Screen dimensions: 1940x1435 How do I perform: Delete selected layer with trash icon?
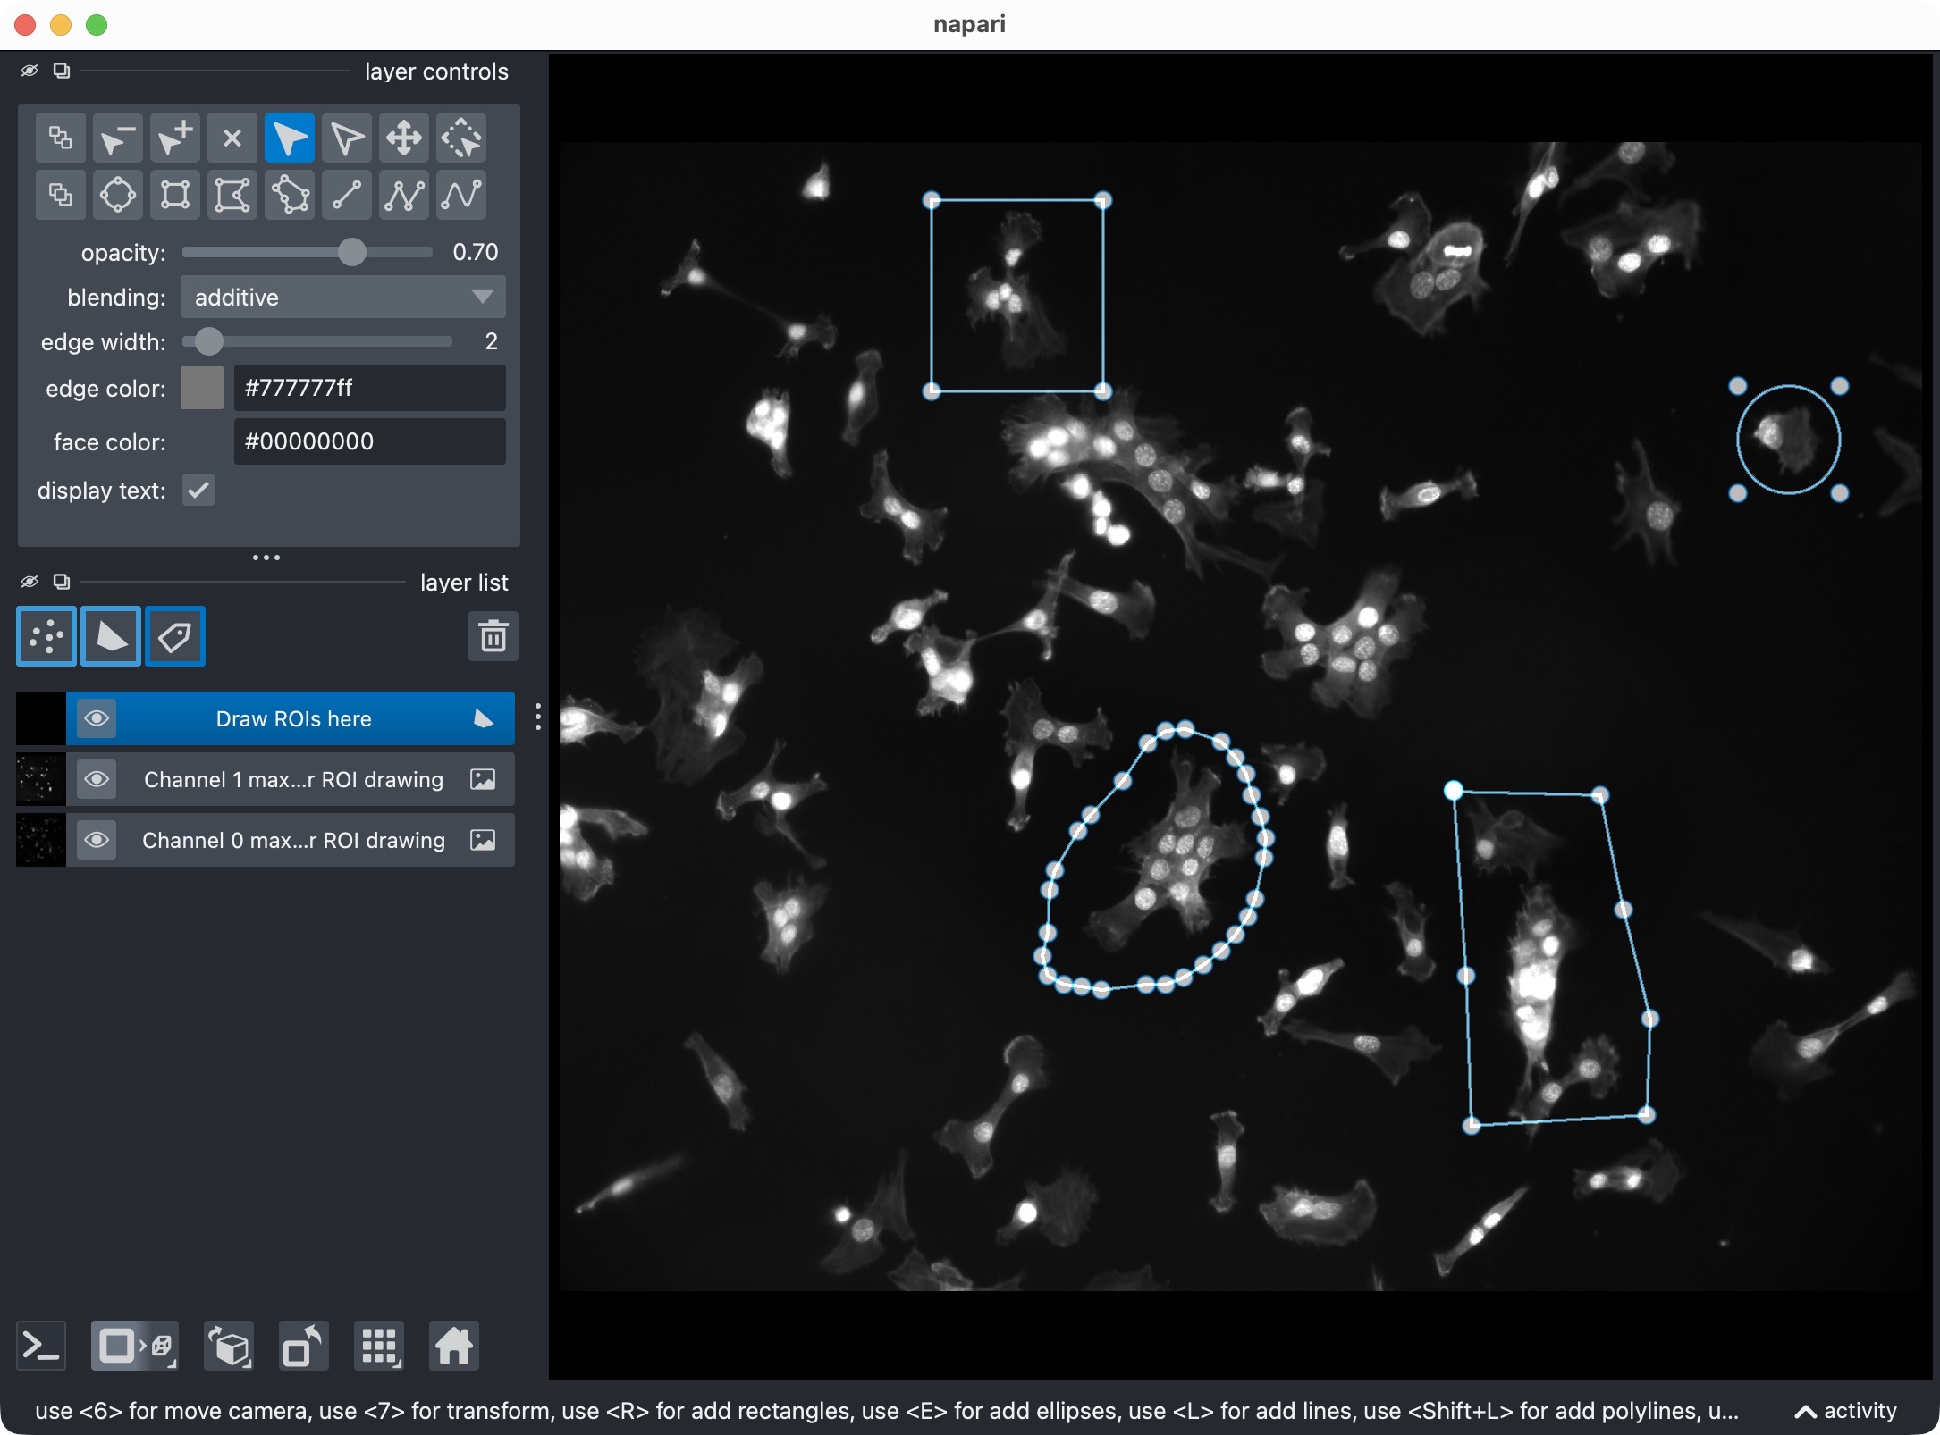[493, 636]
